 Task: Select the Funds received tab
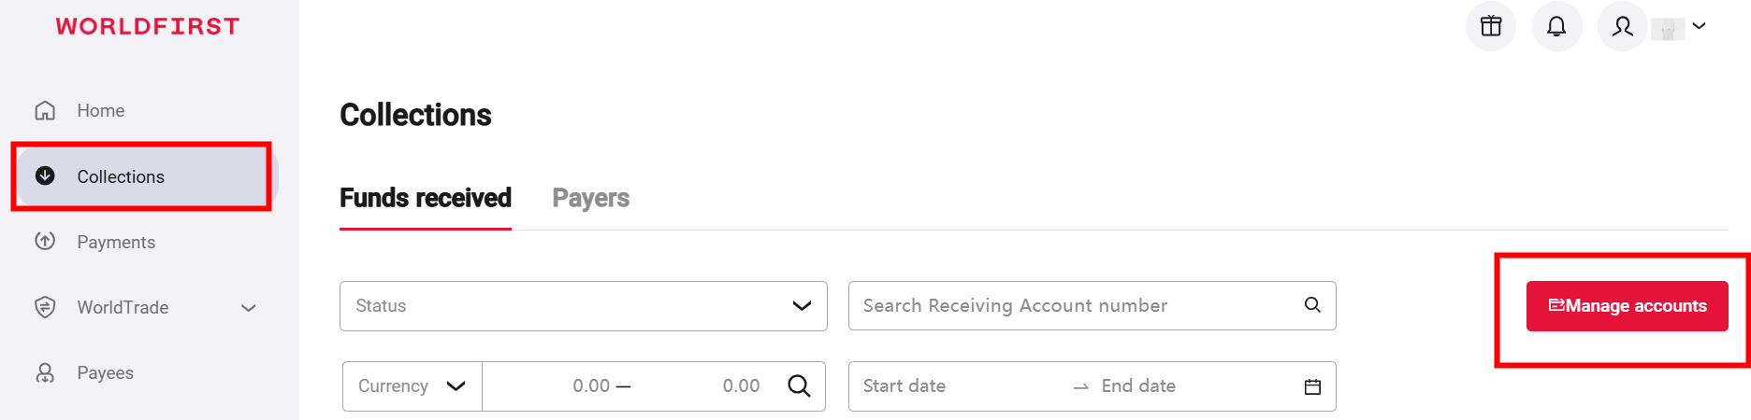click(x=426, y=198)
